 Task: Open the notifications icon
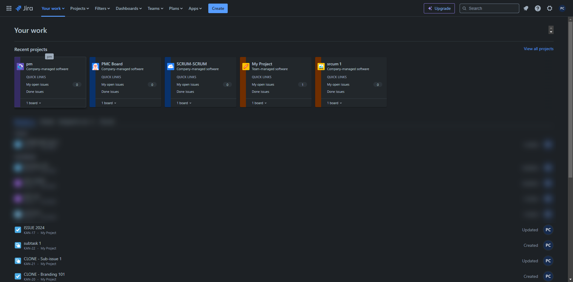coord(526,8)
